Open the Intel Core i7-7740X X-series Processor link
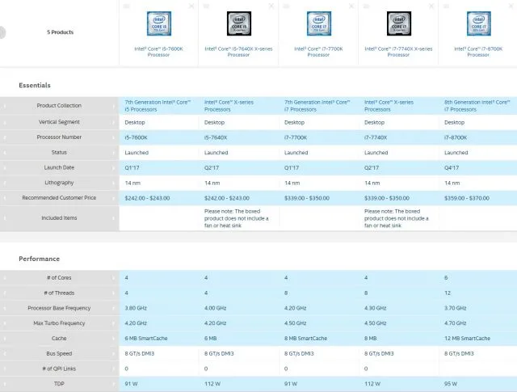The image size is (517, 392). click(x=398, y=52)
